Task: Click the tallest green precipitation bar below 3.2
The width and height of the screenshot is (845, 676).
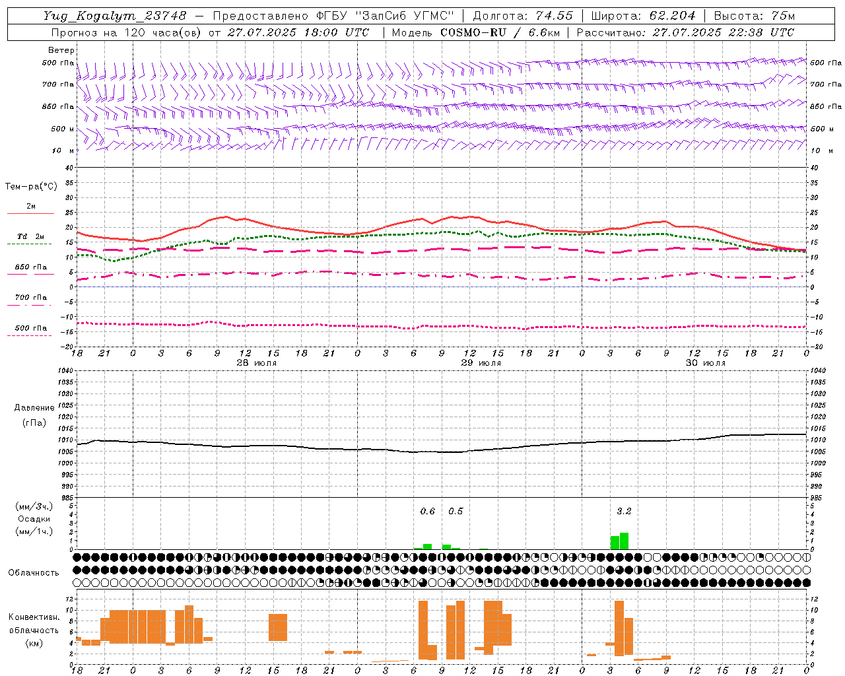Action: point(624,541)
